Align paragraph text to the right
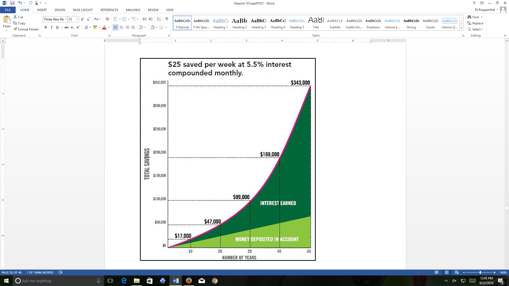This screenshot has width=509, height=286. point(127,27)
